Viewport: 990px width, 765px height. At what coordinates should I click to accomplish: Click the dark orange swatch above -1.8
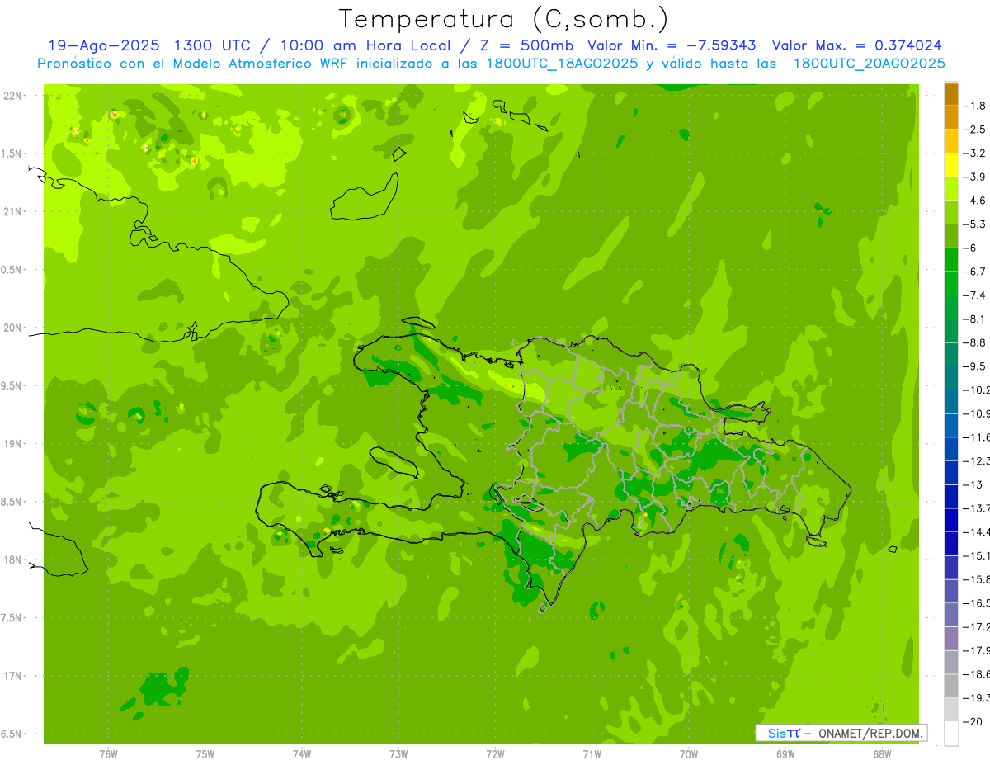951,94
